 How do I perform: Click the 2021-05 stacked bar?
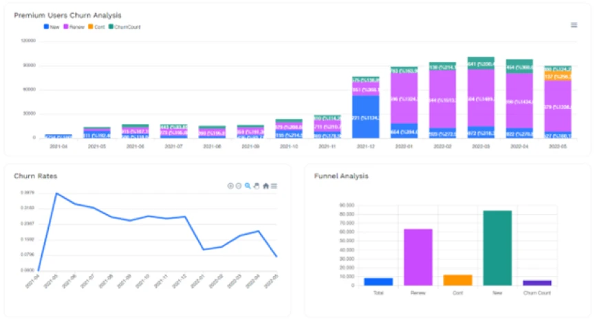pos(97,133)
